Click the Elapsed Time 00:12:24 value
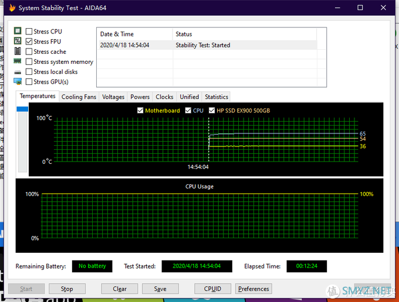 (307, 266)
